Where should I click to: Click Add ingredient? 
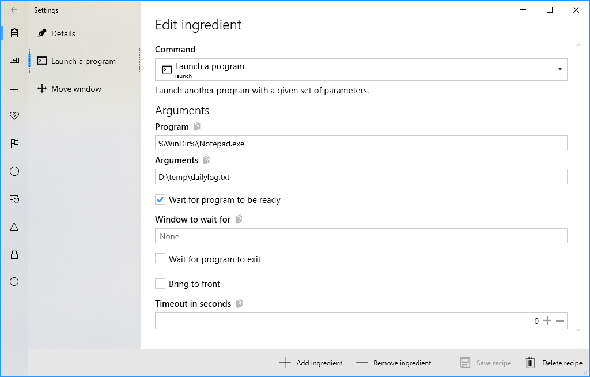point(311,363)
